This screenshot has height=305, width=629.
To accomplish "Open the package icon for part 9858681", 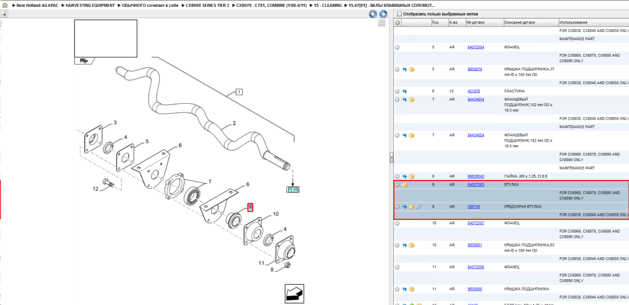I will pyautogui.click(x=411, y=245).
